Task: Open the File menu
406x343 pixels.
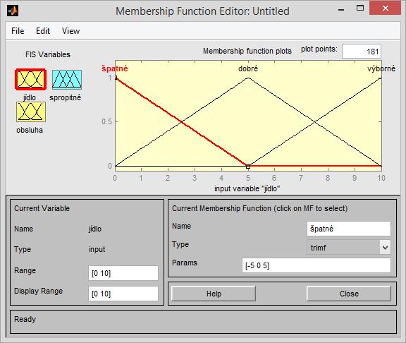Action: (x=18, y=31)
